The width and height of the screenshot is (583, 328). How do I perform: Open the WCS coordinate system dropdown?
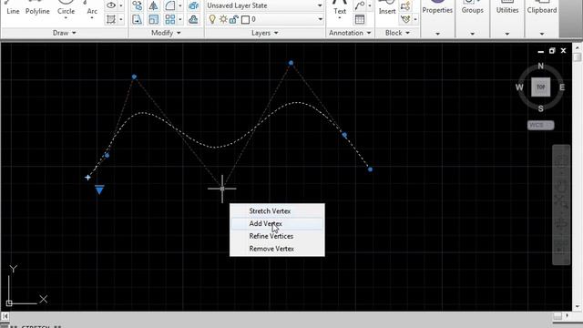[x=540, y=126]
